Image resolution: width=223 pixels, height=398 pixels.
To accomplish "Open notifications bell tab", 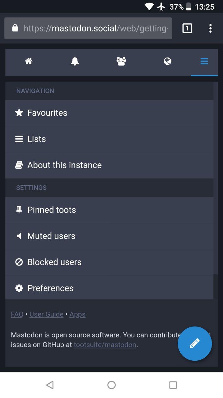I will pyautogui.click(x=75, y=61).
